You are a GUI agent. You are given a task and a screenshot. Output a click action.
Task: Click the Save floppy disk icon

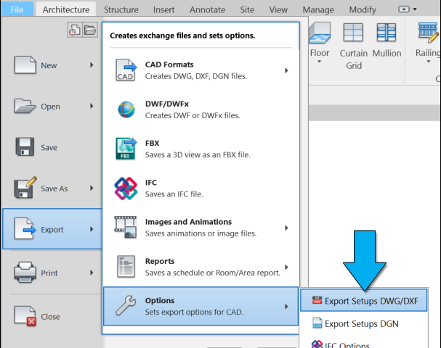[x=25, y=146]
